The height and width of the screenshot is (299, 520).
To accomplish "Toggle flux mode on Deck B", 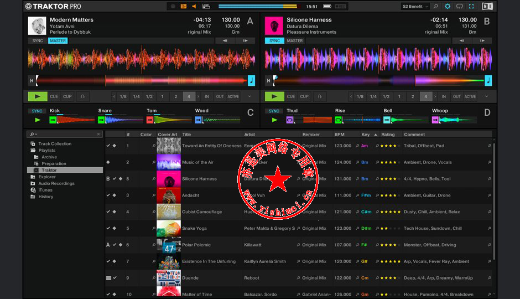I will click(x=319, y=96).
